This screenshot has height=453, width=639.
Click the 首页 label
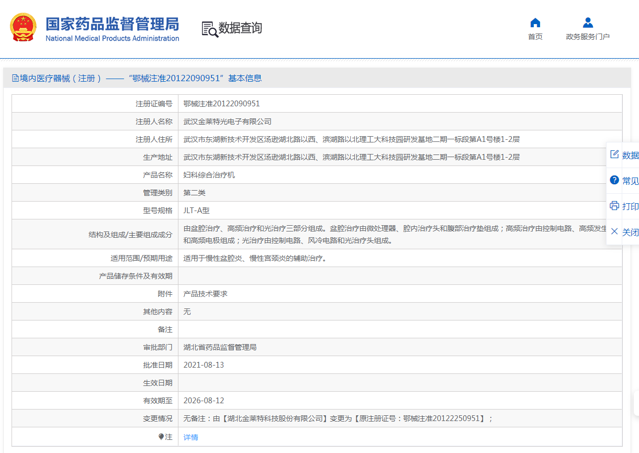pos(535,37)
